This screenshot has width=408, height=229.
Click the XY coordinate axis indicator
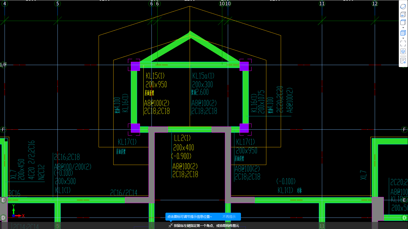[18, 211]
